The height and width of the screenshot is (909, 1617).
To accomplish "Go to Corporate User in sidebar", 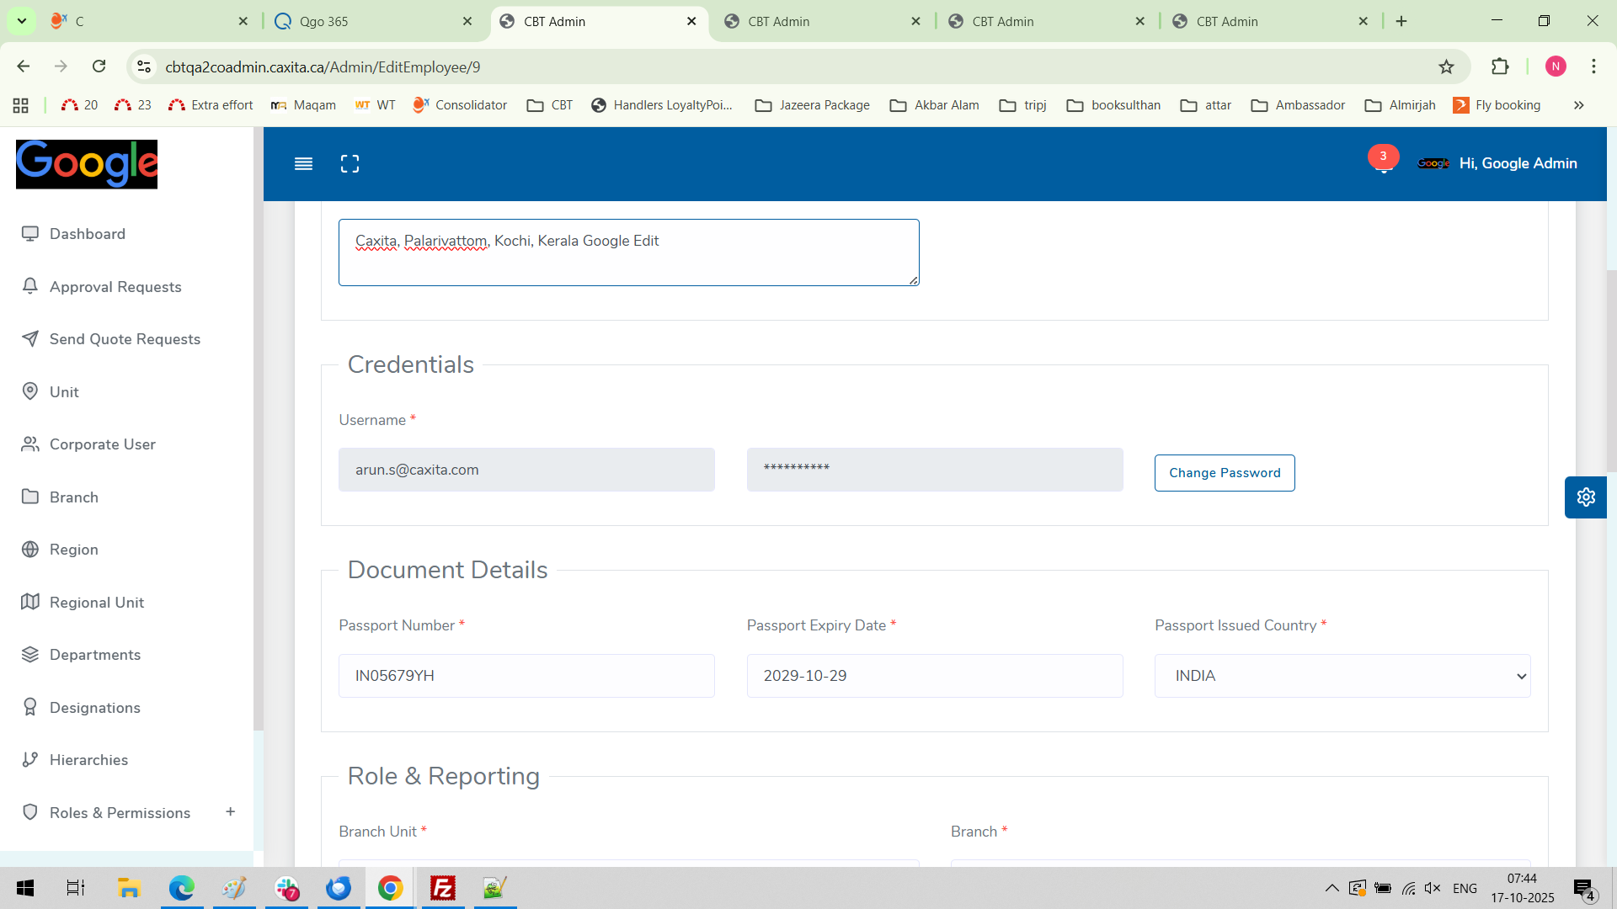I will [x=102, y=444].
